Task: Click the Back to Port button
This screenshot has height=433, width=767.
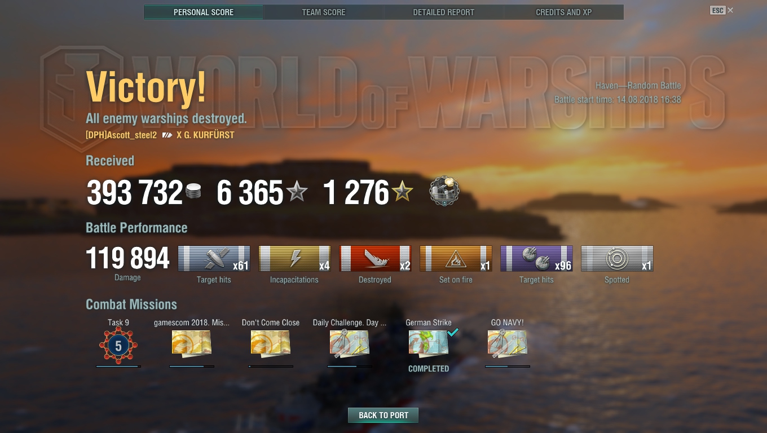Action: pyautogui.click(x=383, y=416)
